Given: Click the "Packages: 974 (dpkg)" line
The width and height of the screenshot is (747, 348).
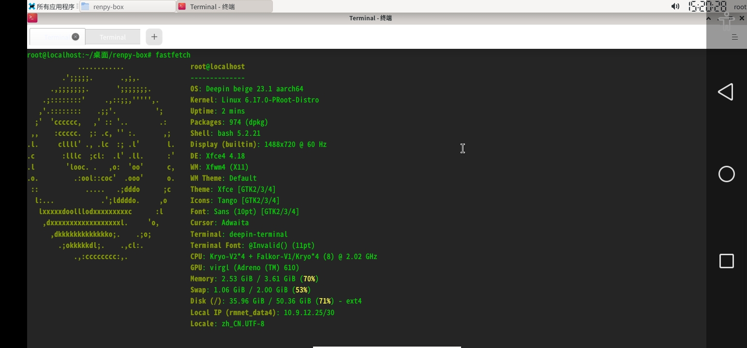Looking at the screenshot, I should point(229,122).
